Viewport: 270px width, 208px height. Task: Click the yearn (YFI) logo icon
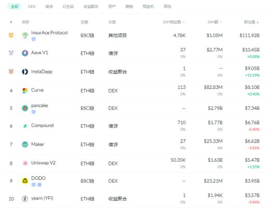click(25, 199)
